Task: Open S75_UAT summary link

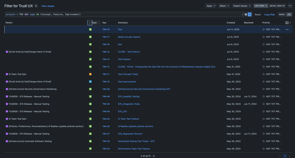Action: point(123,111)
